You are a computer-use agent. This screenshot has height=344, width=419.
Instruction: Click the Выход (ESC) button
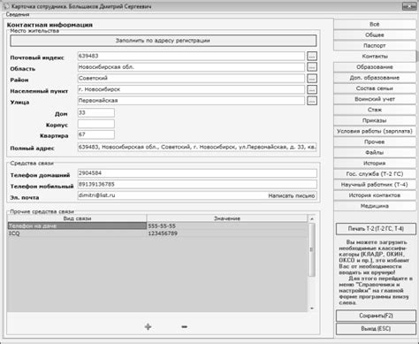tap(376, 329)
